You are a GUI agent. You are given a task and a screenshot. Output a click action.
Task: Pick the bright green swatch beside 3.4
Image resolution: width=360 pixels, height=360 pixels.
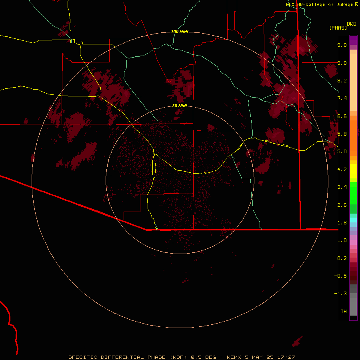(353, 193)
